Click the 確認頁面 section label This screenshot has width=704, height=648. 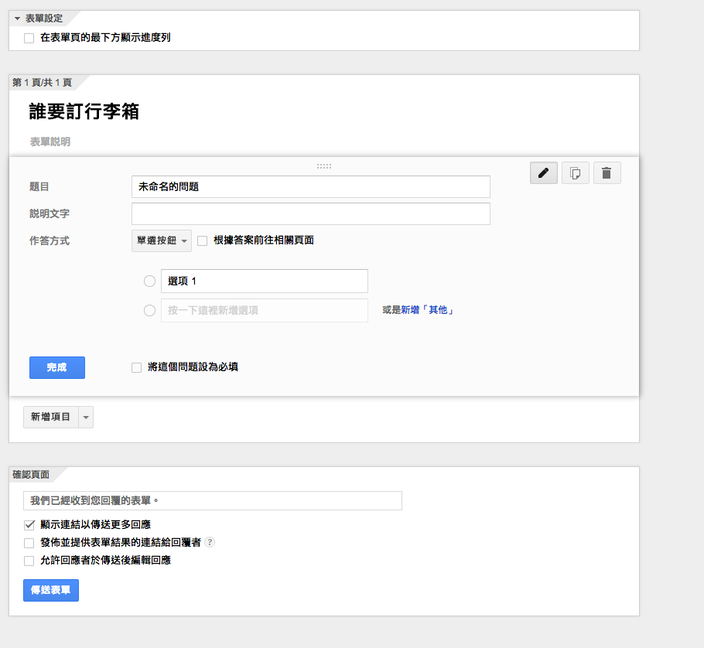point(30,475)
